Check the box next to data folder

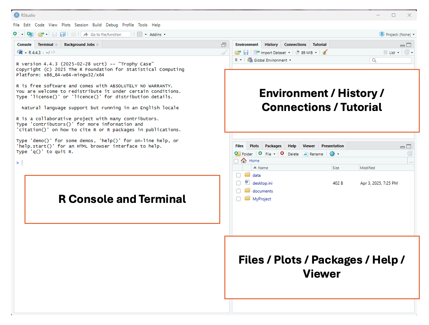[238, 175]
